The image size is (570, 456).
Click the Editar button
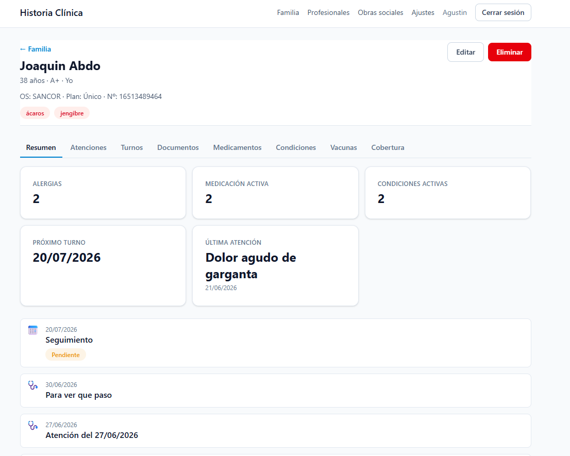[465, 52]
